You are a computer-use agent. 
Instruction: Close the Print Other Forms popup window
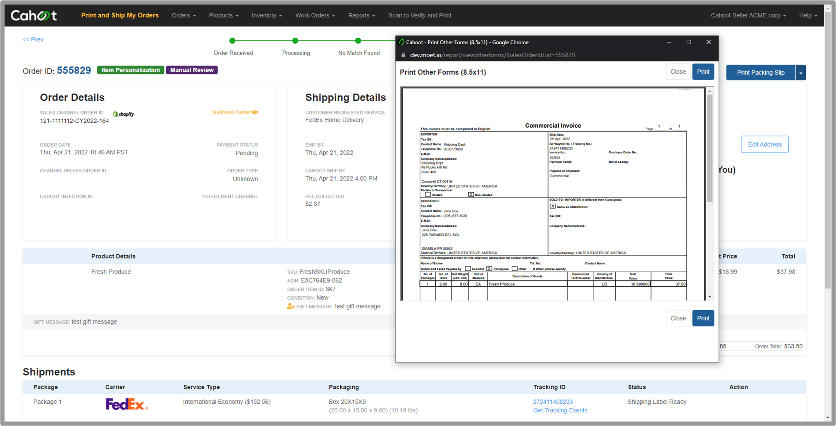tap(709, 42)
